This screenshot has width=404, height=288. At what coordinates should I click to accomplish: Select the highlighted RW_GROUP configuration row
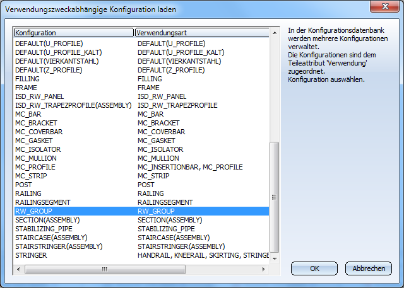pos(141,211)
